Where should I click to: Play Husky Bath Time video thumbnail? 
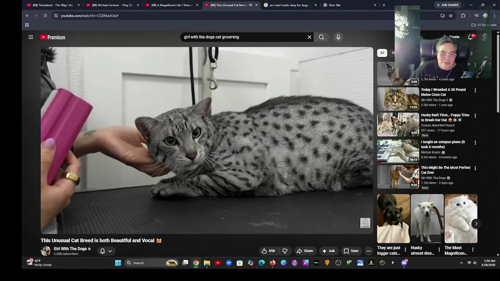(398, 124)
